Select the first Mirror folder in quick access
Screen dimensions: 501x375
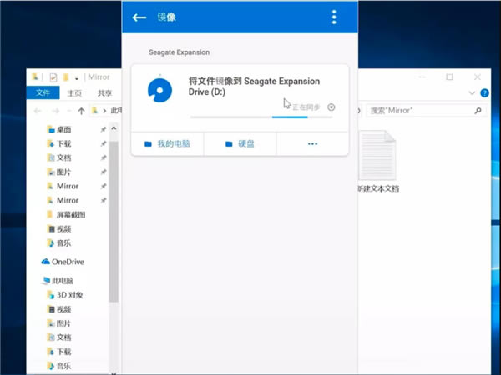click(63, 186)
